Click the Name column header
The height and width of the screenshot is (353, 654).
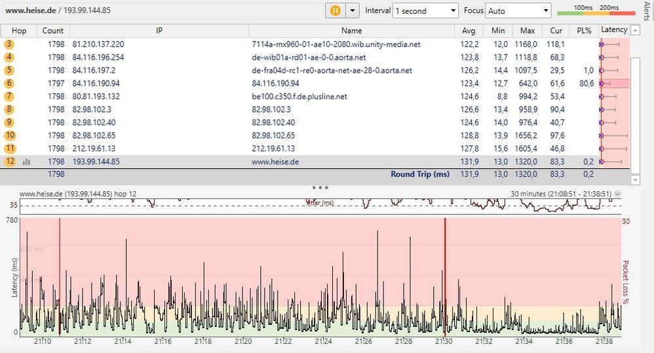pyautogui.click(x=351, y=30)
